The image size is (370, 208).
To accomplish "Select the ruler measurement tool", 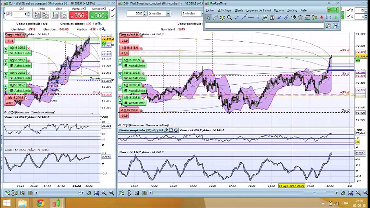I will point(215,18).
